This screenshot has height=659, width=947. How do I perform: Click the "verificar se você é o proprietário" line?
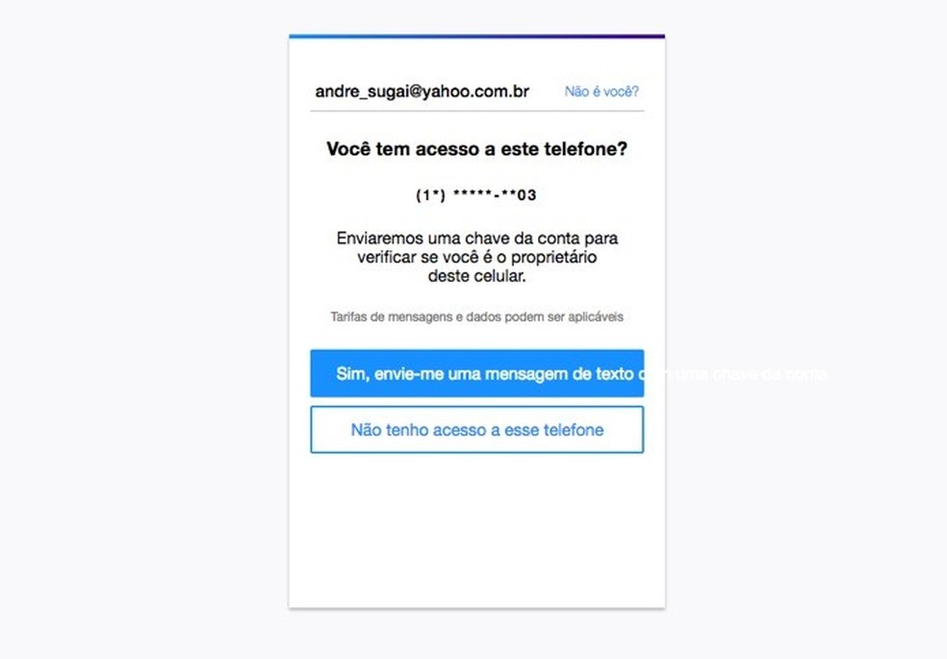(477, 257)
